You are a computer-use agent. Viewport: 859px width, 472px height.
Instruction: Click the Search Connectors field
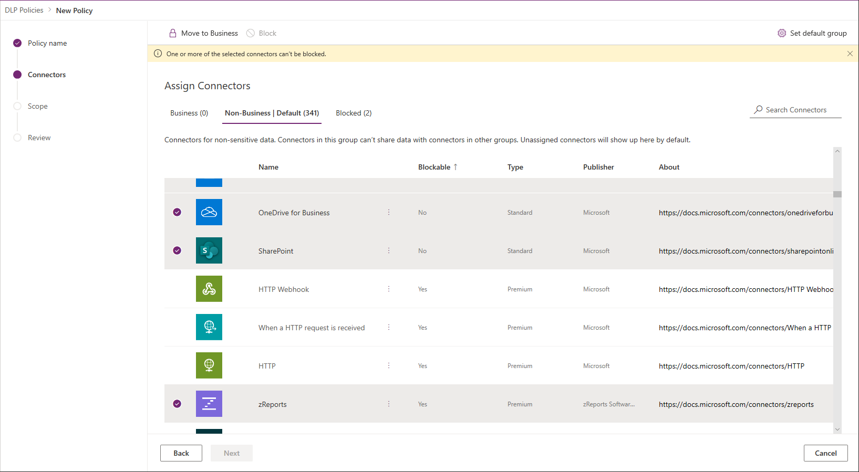(795, 110)
